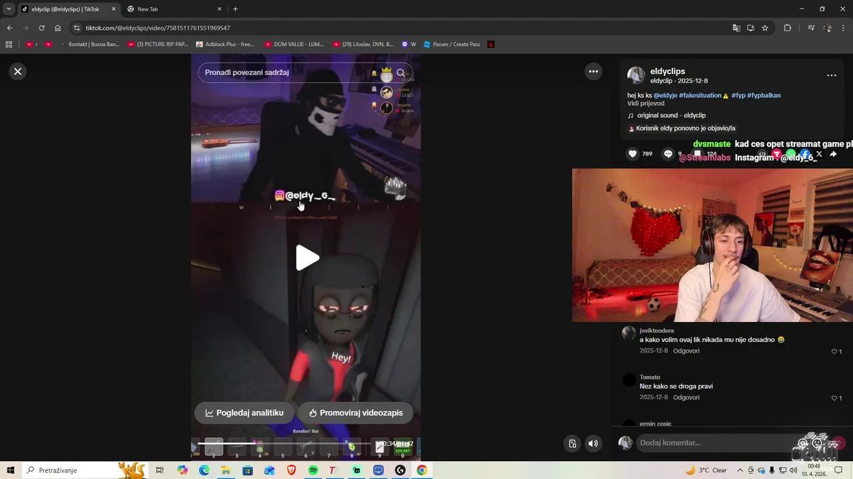Open '(3) PICTURE RIP PAP...' bookmark
The image size is (853, 479).
point(157,45)
